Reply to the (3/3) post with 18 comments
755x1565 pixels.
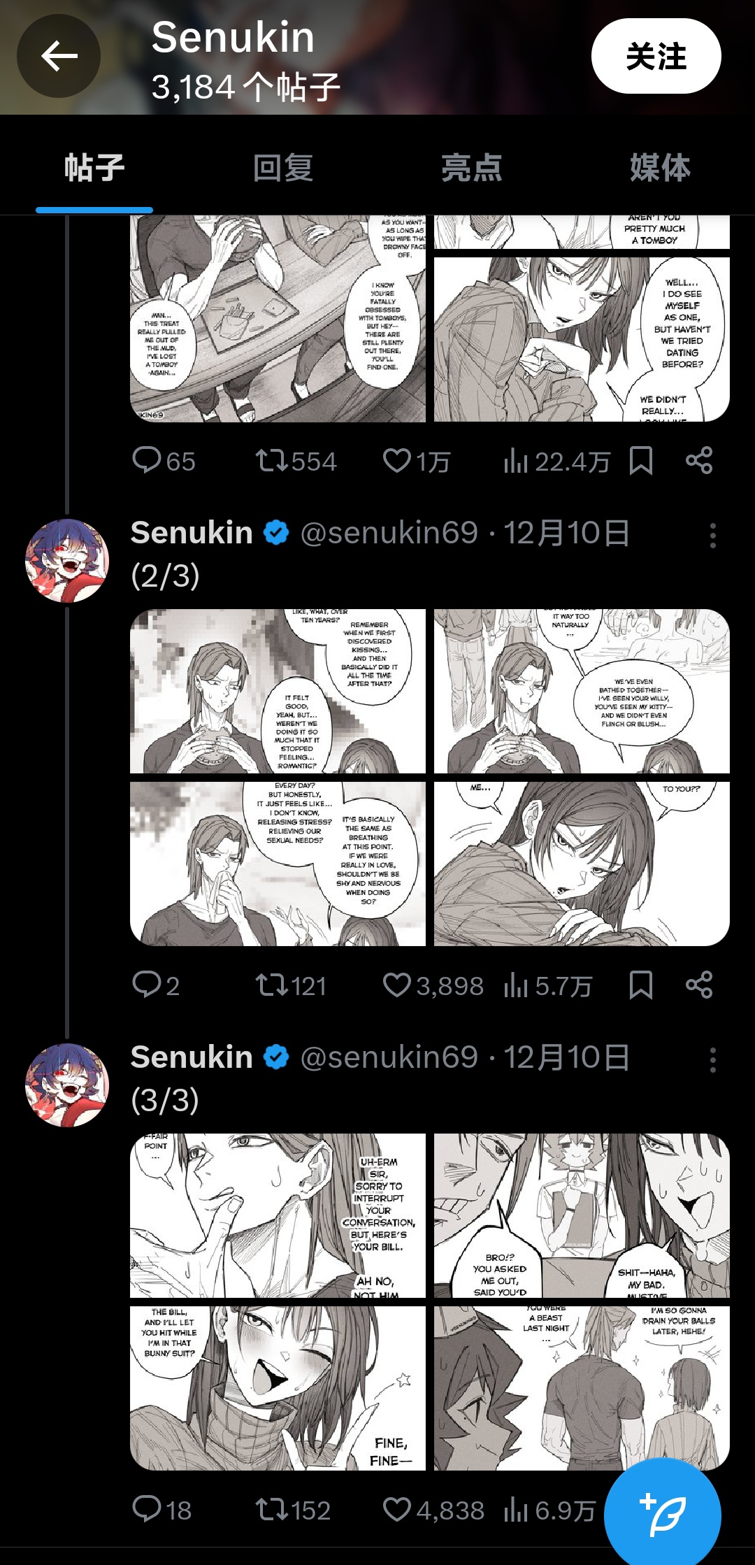tap(147, 1509)
